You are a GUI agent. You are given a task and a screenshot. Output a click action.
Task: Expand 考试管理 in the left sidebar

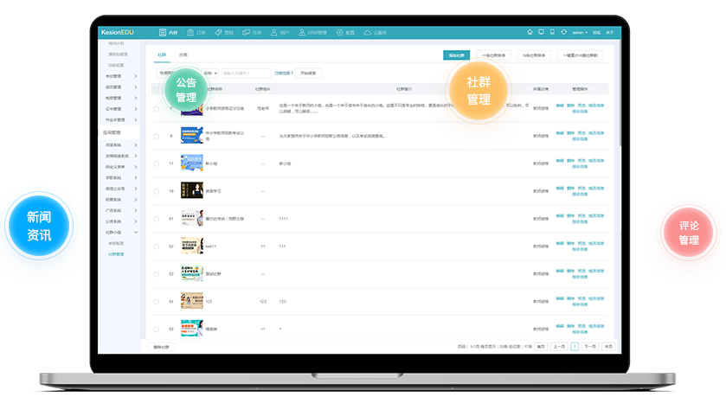(x=119, y=76)
